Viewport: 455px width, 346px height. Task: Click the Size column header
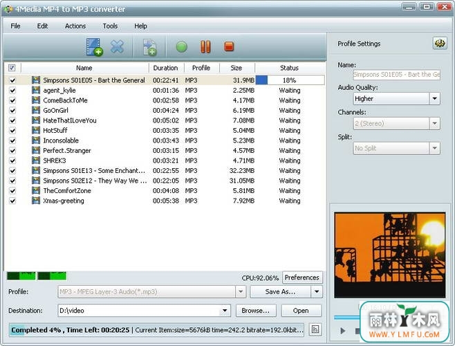(x=236, y=68)
